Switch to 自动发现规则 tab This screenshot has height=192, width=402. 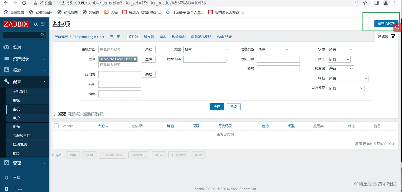coord(201,37)
